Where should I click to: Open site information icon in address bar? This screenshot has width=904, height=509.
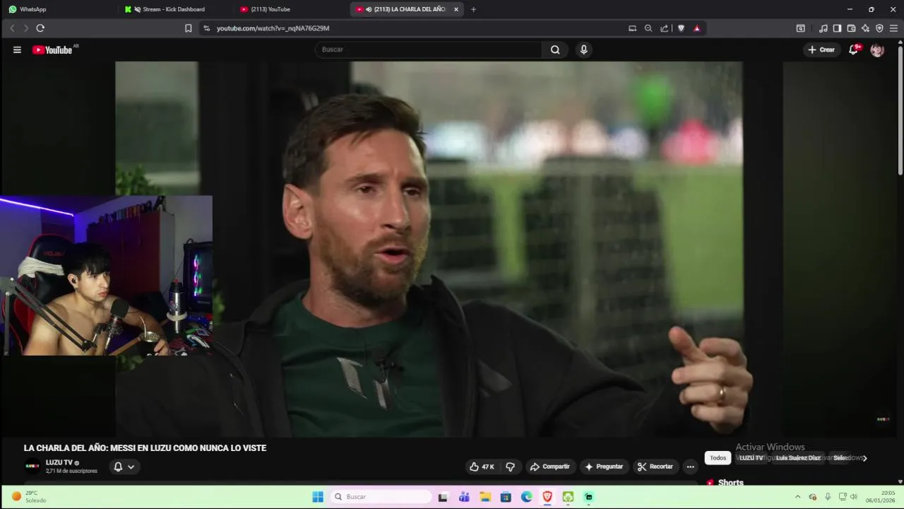(x=206, y=28)
